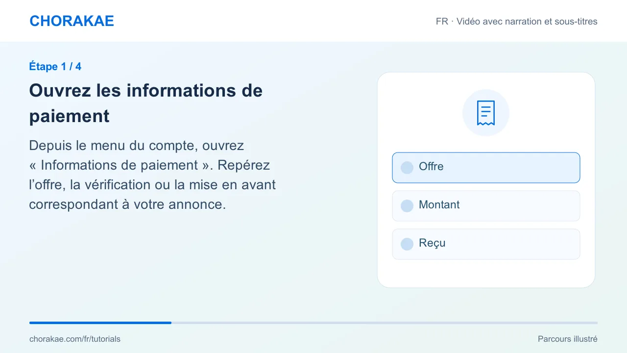Select the Reçu row
The image size is (627, 353).
[x=486, y=244]
